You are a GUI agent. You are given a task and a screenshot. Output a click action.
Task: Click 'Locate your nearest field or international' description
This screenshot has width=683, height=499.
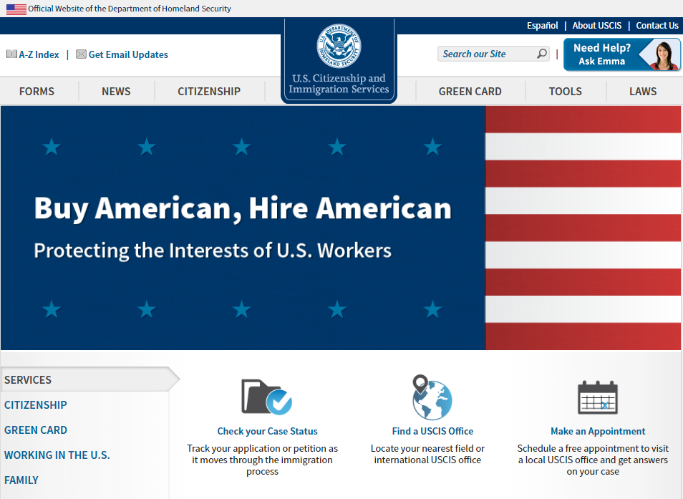click(x=427, y=454)
